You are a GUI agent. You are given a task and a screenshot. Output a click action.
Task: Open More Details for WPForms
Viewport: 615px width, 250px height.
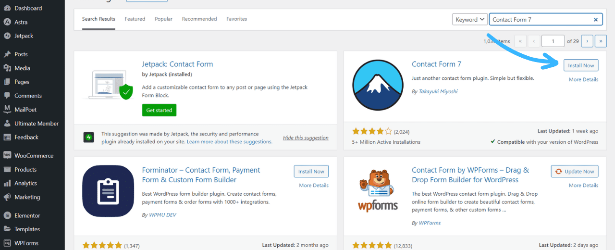point(584,185)
